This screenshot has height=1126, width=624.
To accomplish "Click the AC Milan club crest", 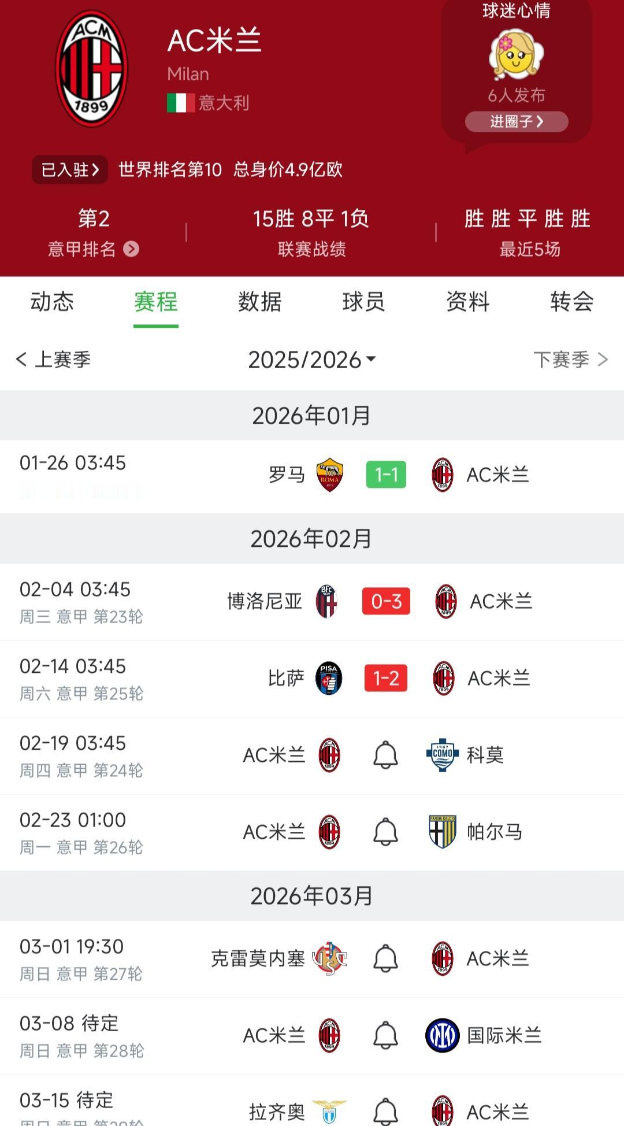I will click(91, 69).
